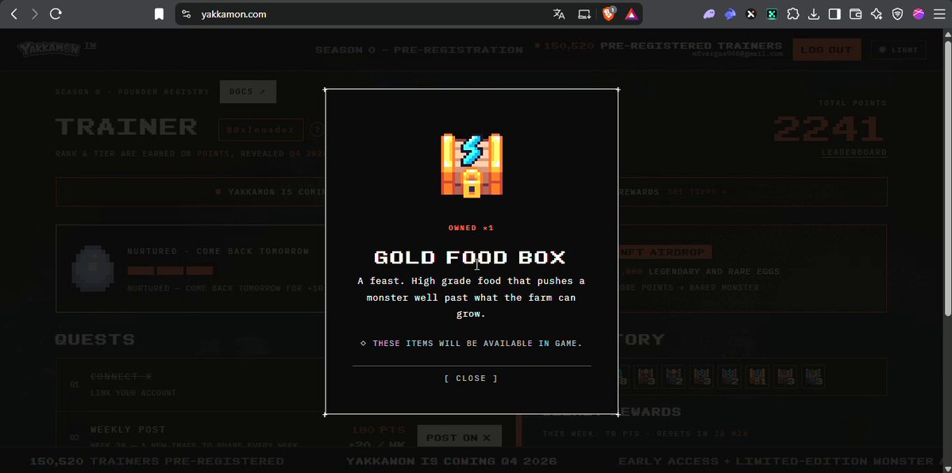Image resolution: width=952 pixels, height=473 pixels.
Task: Bookmark this page with the bookmark icon
Action: click(159, 14)
